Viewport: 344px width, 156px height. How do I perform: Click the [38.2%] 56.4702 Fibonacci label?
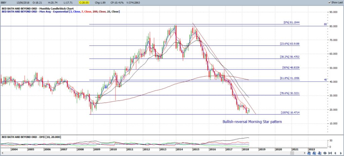pyautogui.click(x=290, y=57)
